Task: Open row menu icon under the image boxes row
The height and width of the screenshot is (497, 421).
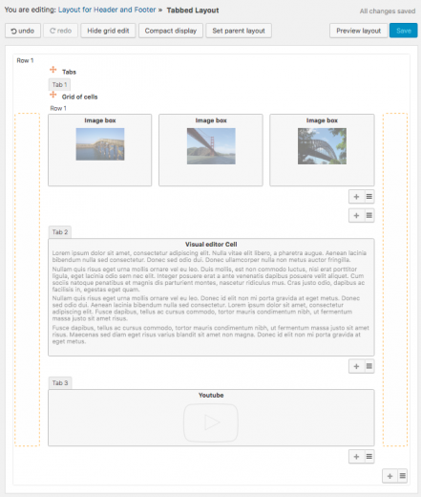Action: [368, 197]
